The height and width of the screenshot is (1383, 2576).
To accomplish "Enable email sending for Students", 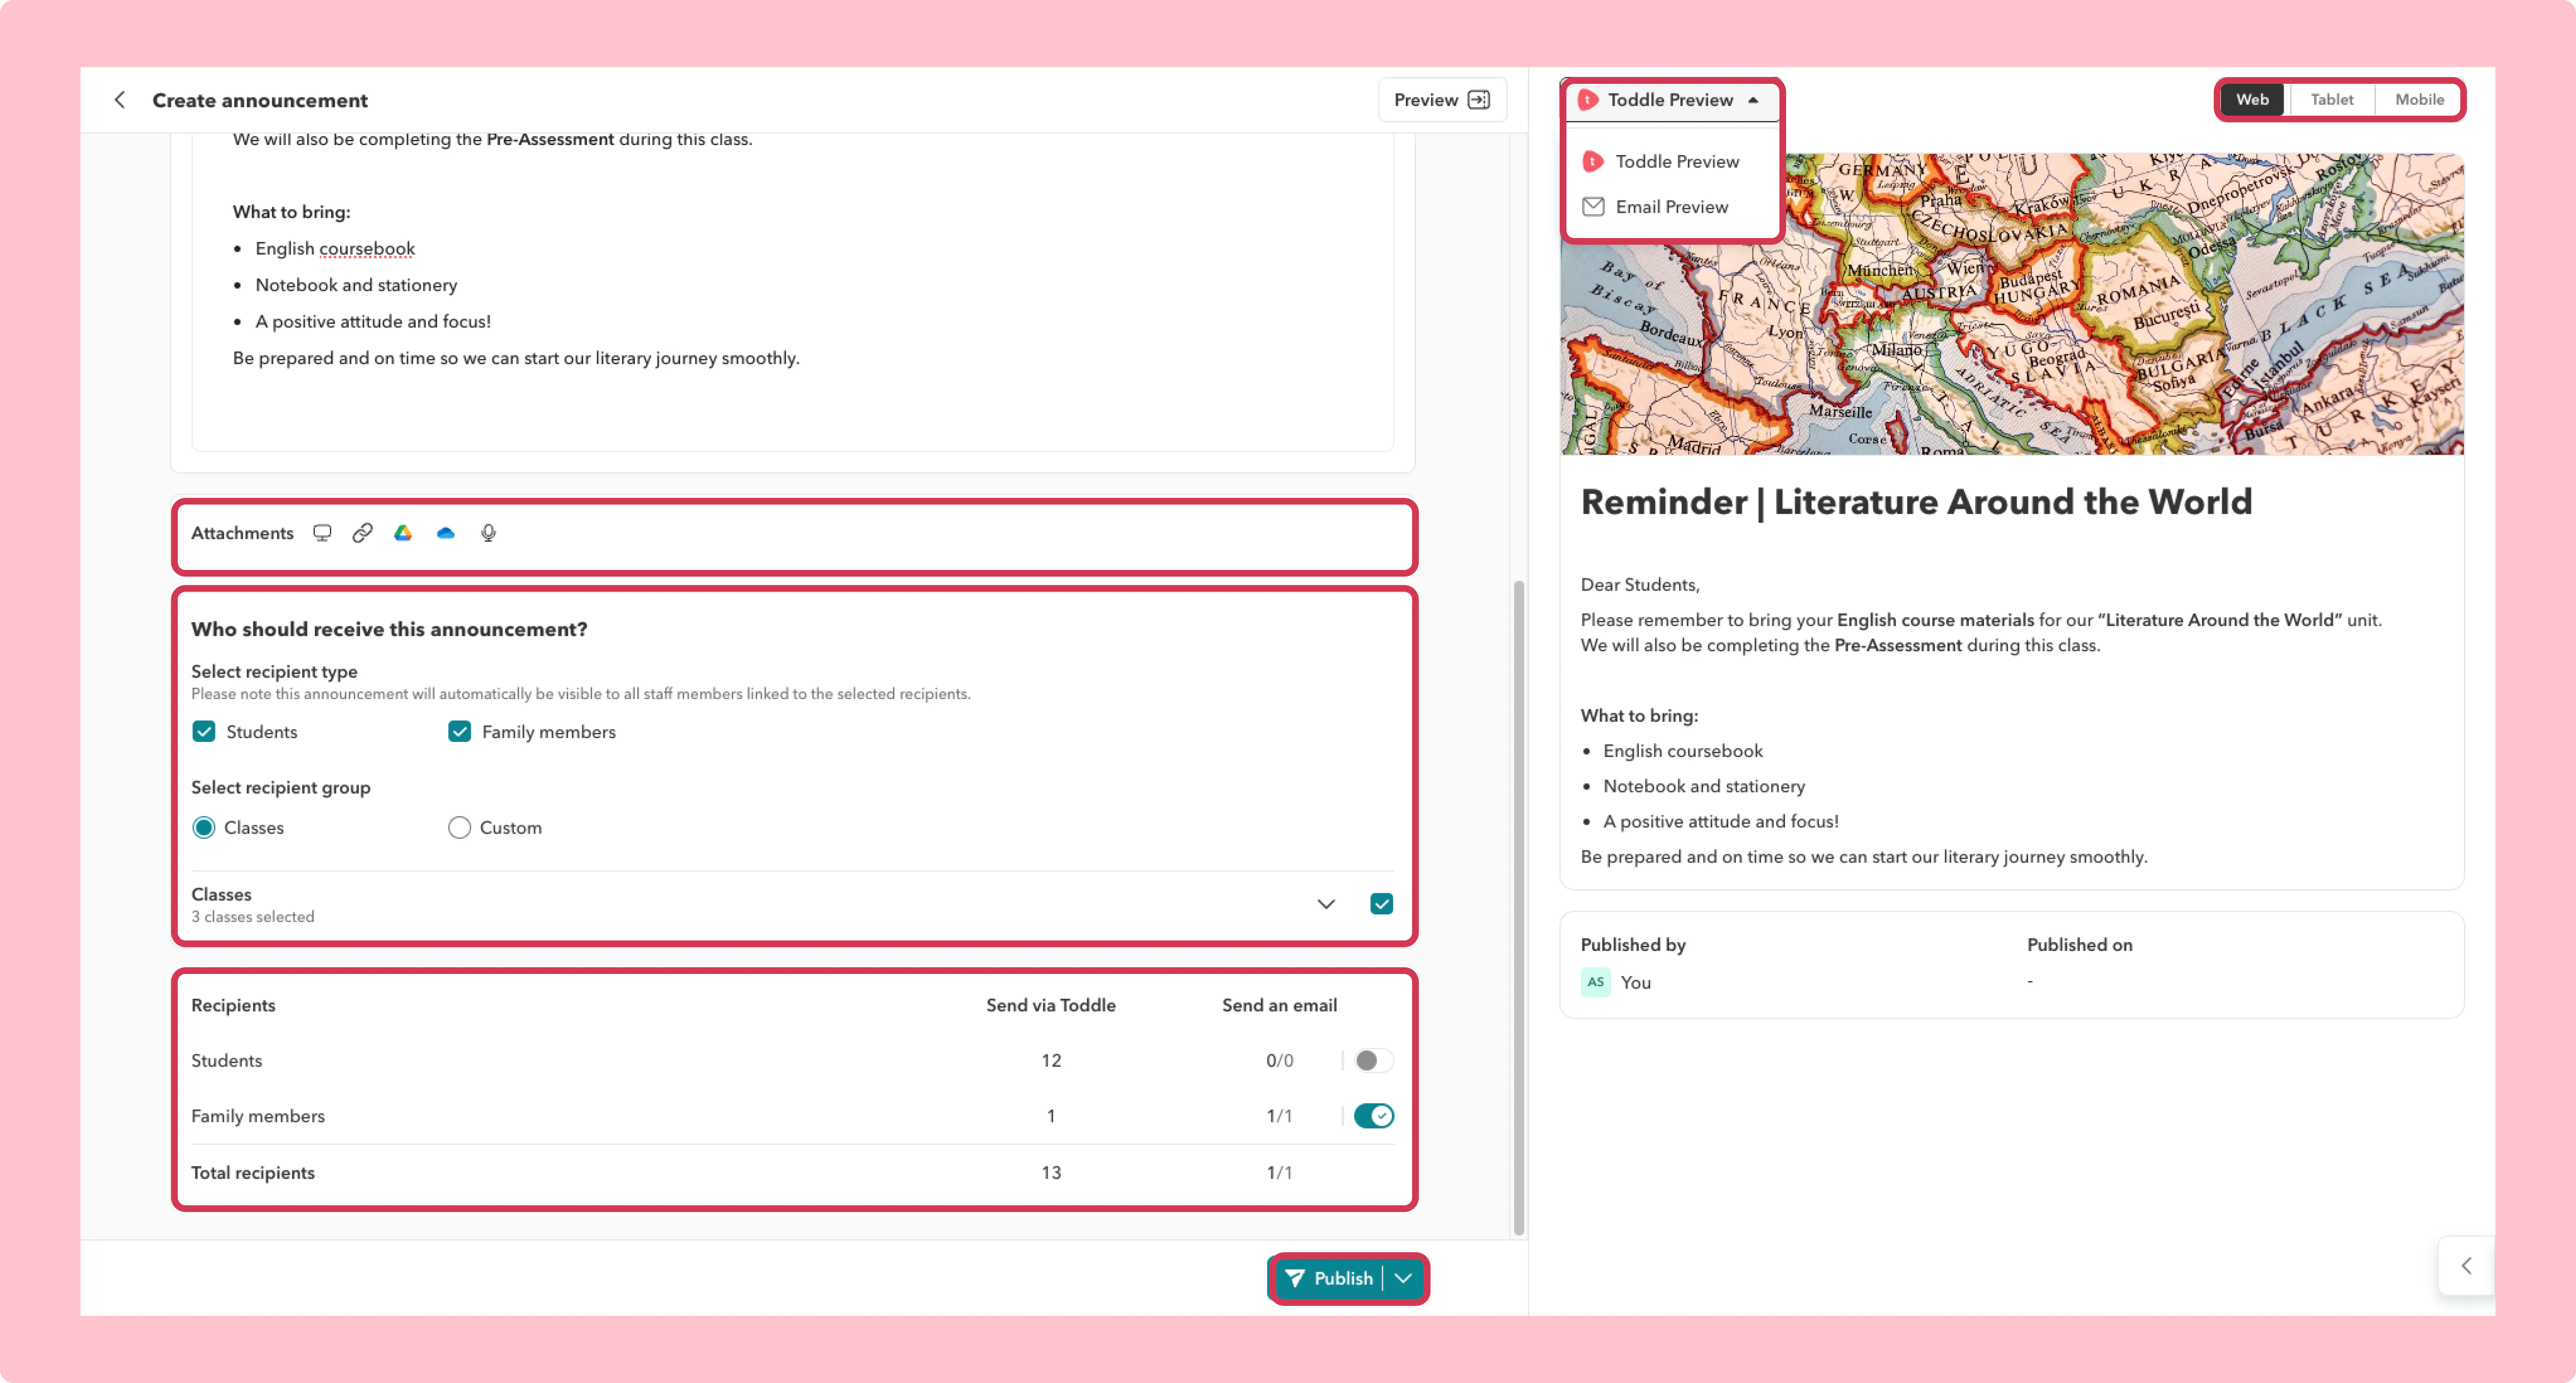I will tap(1373, 1060).
